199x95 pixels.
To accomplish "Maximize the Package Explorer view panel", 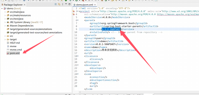I will pos(70,4).
